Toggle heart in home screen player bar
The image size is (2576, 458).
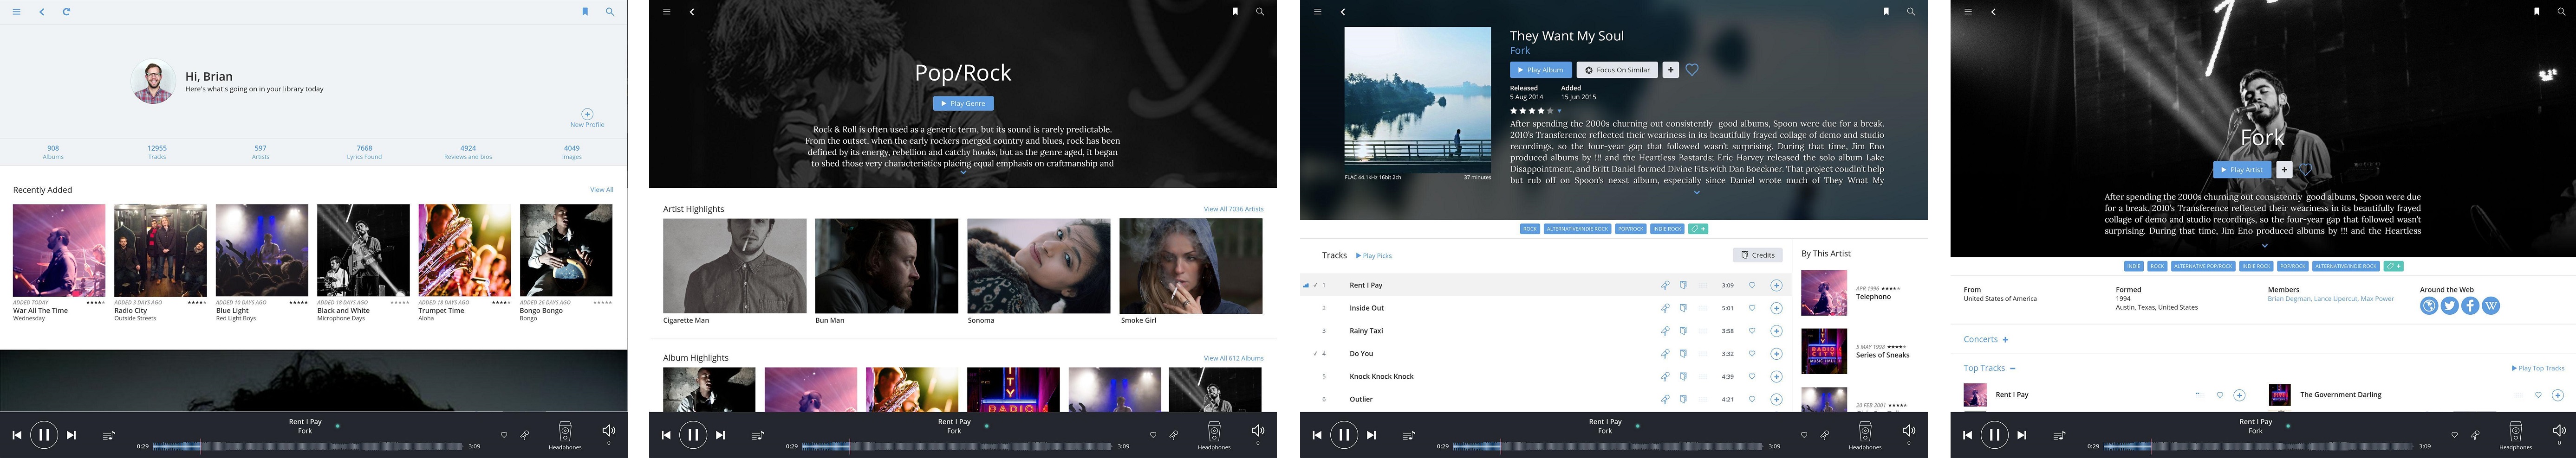tap(504, 435)
